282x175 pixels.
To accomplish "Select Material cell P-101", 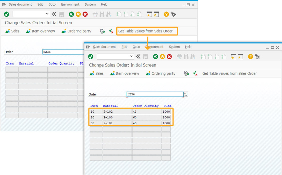I will point(117,123).
